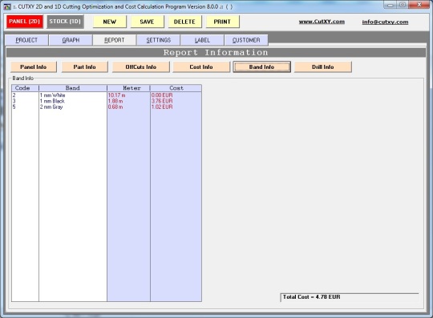Click the 3.76 EUR cost value
Viewport: 433px width, 318px height.
point(162,101)
